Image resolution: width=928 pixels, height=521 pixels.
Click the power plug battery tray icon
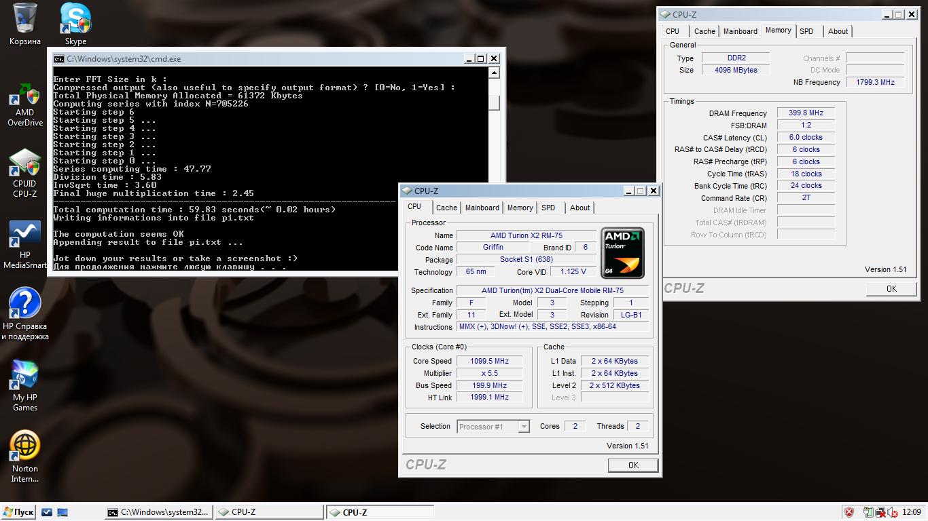[x=868, y=512]
